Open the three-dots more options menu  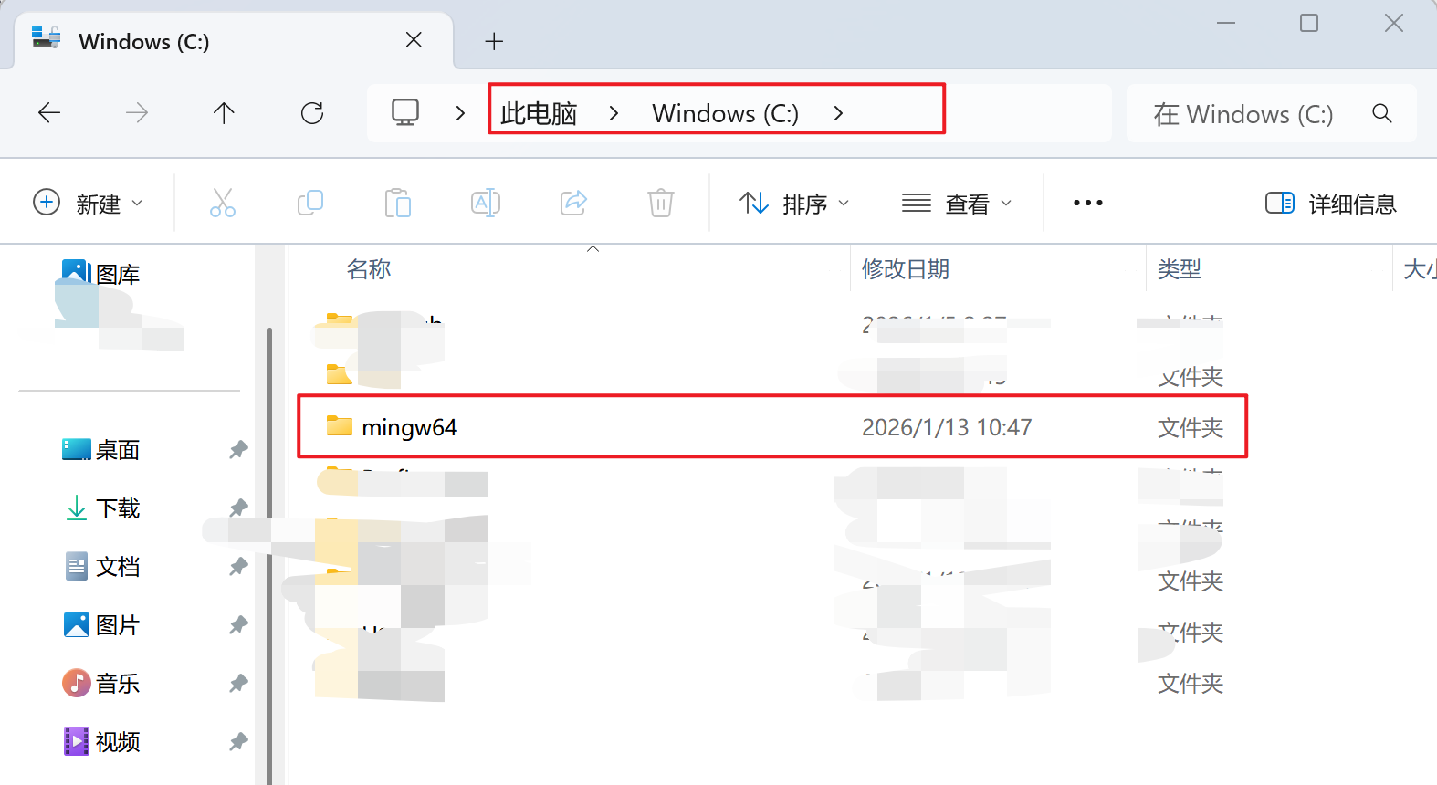coord(1088,203)
